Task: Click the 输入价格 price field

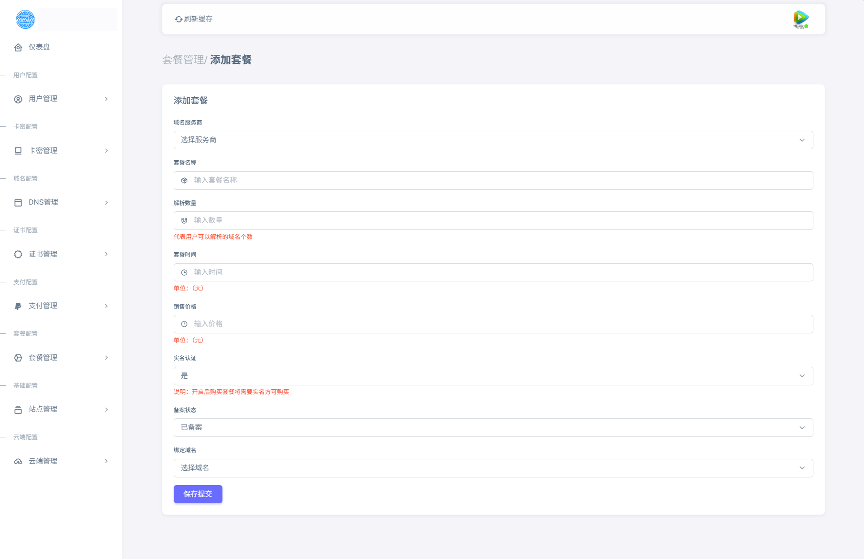Action: [493, 324]
